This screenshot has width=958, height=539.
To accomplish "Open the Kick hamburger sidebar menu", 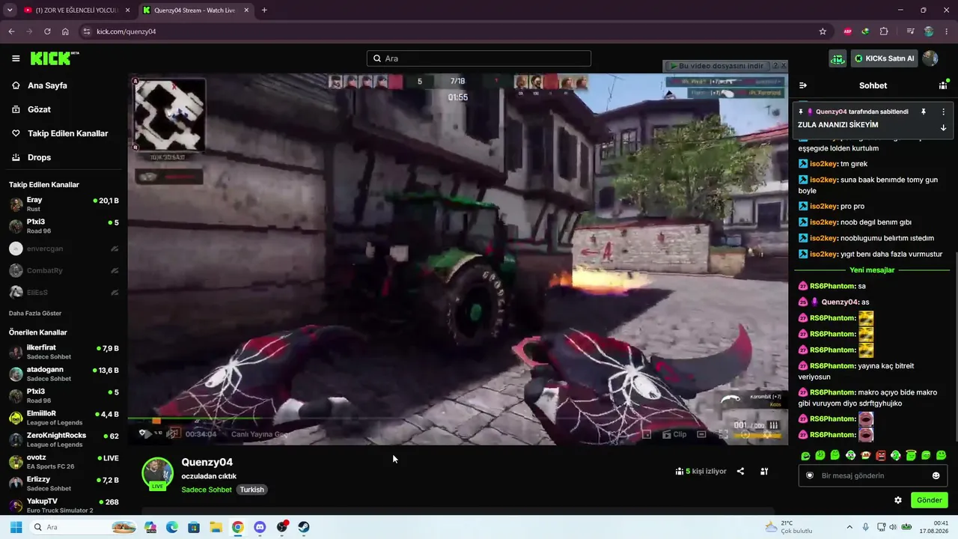I will pyautogui.click(x=16, y=58).
